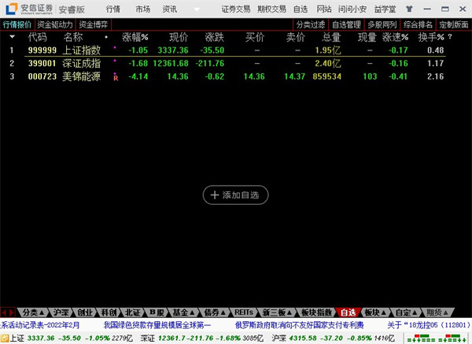This screenshot has height=344, width=472.
Task: Expand the title bar menu dropdown arrow
Action: coord(197,9)
